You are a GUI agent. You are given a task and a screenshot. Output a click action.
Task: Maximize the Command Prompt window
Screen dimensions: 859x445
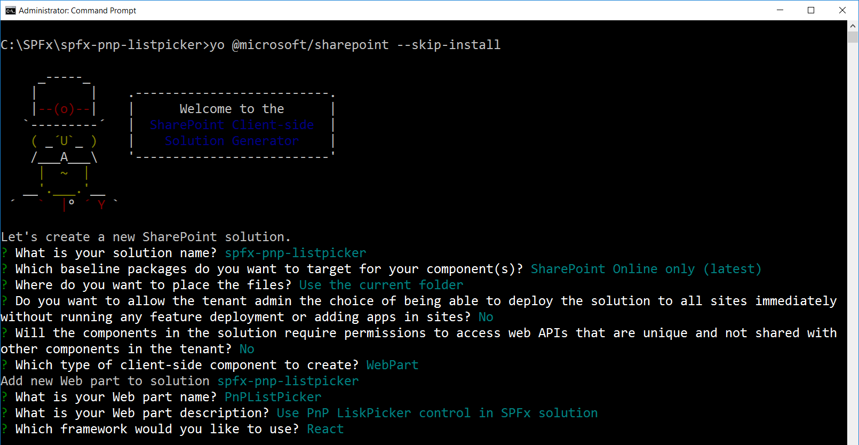(x=811, y=10)
